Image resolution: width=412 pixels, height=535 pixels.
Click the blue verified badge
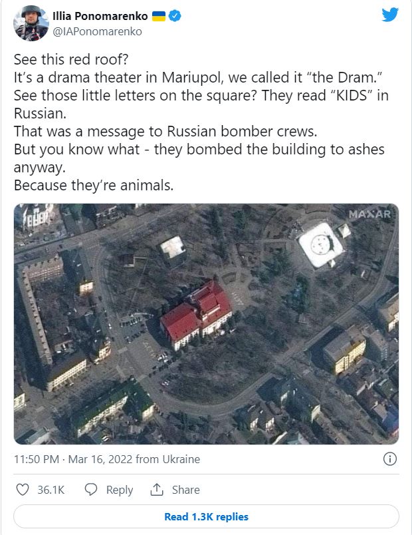click(175, 15)
